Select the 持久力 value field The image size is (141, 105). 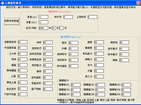coord(99,77)
